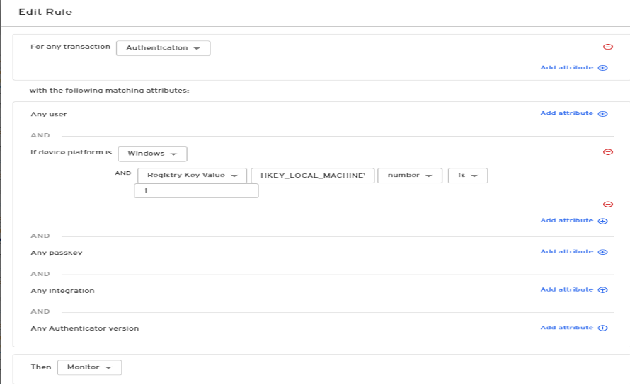Remove the Windows device platform condition

click(x=607, y=152)
